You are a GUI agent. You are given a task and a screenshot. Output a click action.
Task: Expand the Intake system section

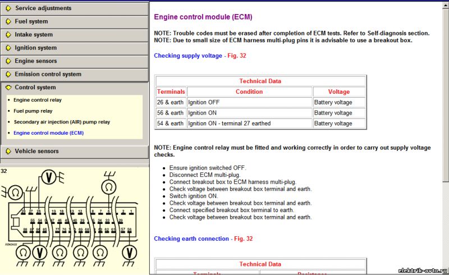(x=75, y=35)
